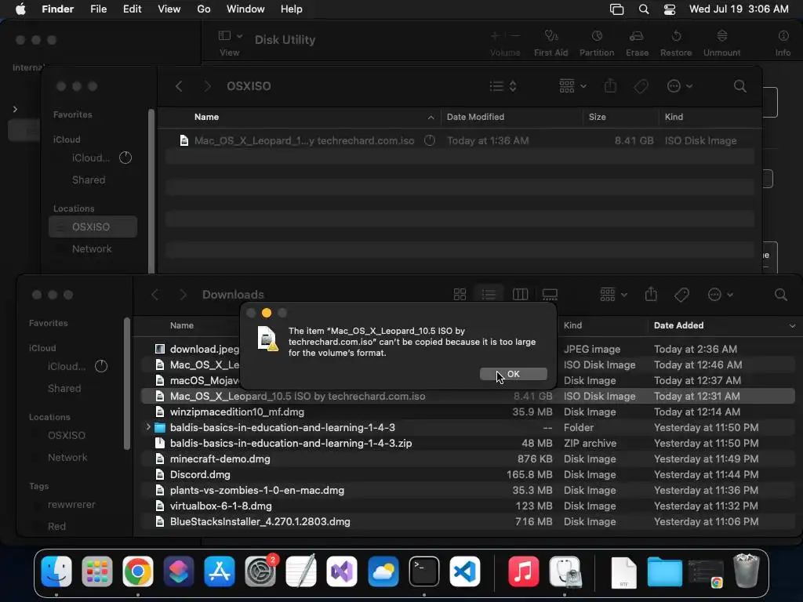
Task: Open Visual Studio Code from the Dock
Action: (x=465, y=571)
